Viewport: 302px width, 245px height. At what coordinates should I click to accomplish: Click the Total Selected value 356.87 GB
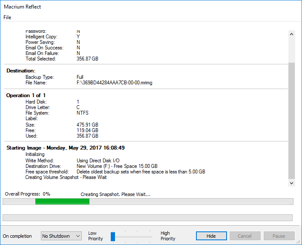click(x=87, y=59)
